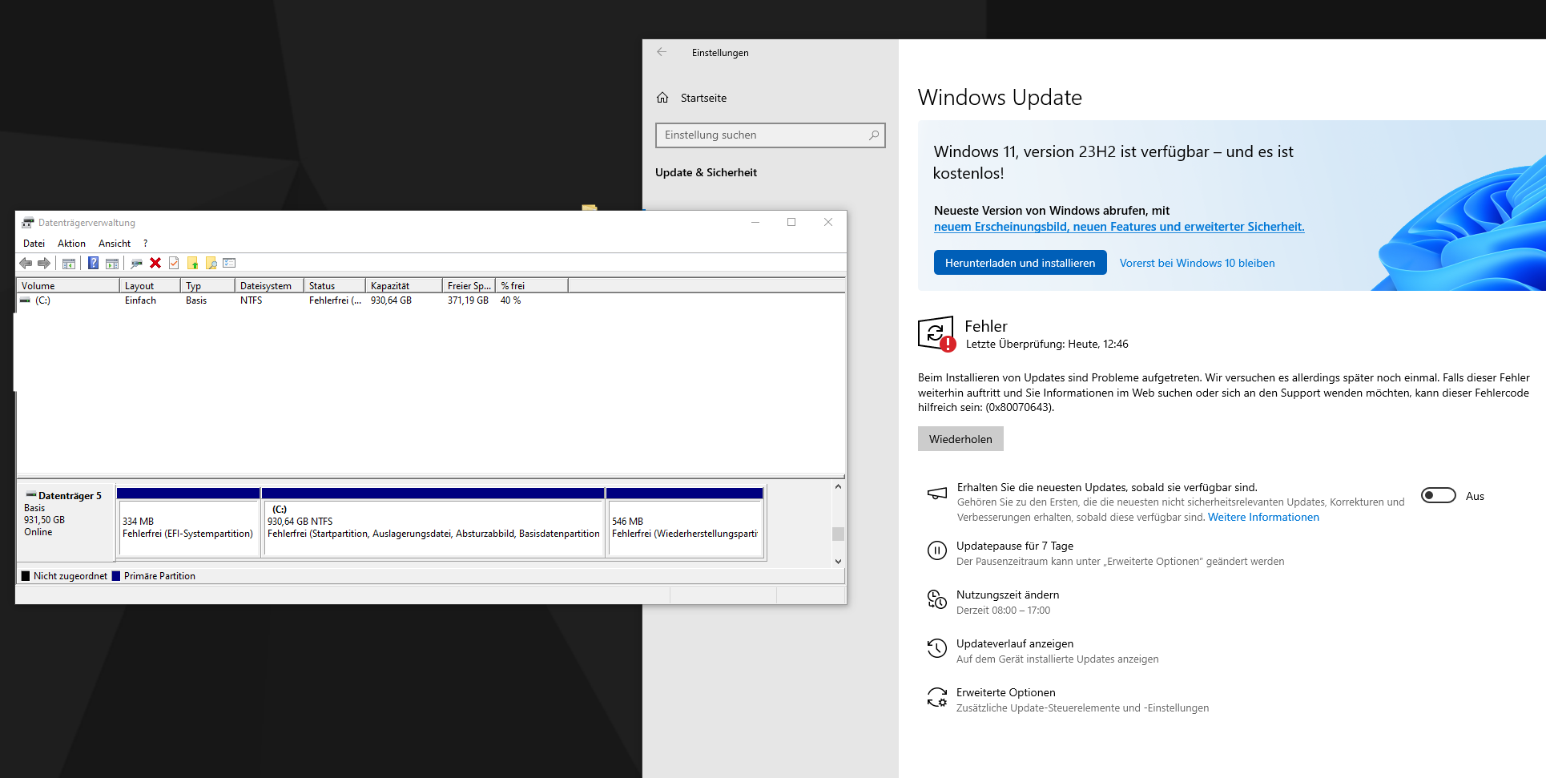
Task: Select the Datenträger 5 disk label panel
Action: coord(66,522)
